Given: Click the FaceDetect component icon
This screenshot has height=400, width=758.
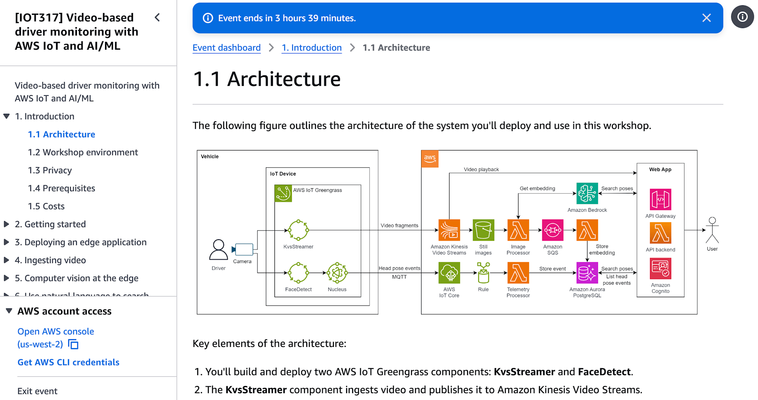Looking at the screenshot, I should [298, 273].
